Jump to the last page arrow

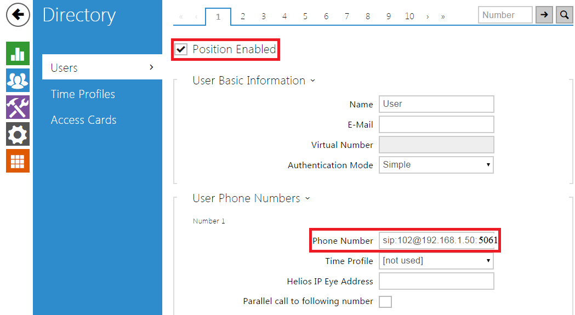443,16
